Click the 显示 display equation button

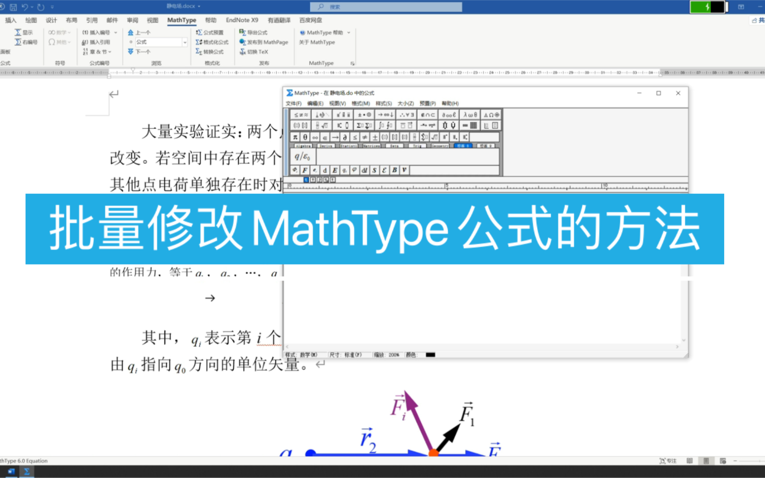click(x=24, y=32)
